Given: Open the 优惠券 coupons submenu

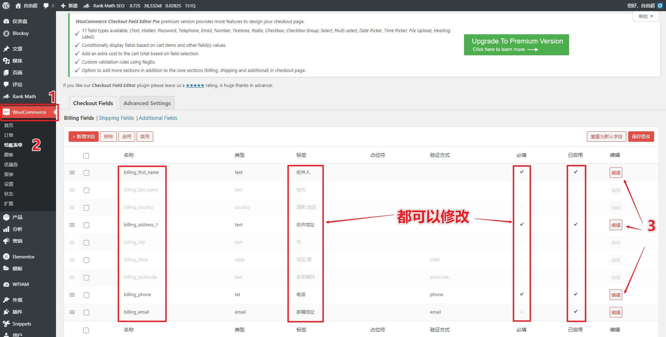Looking at the screenshot, I should pyautogui.click(x=11, y=164).
